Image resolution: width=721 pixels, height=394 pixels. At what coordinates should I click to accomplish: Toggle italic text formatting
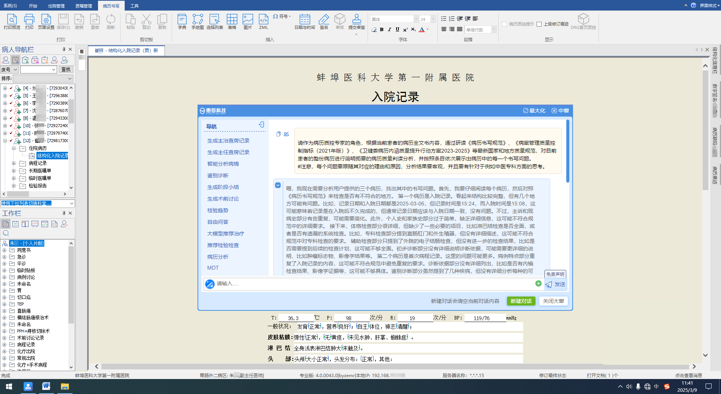pyautogui.click(x=389, y=30)
